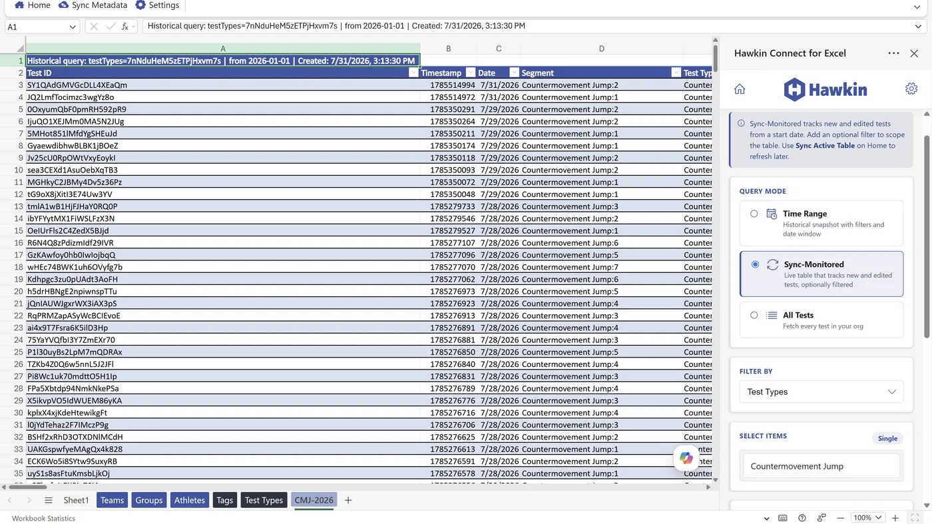Click the Countermovement Jump item field

[x=821, y=466]
